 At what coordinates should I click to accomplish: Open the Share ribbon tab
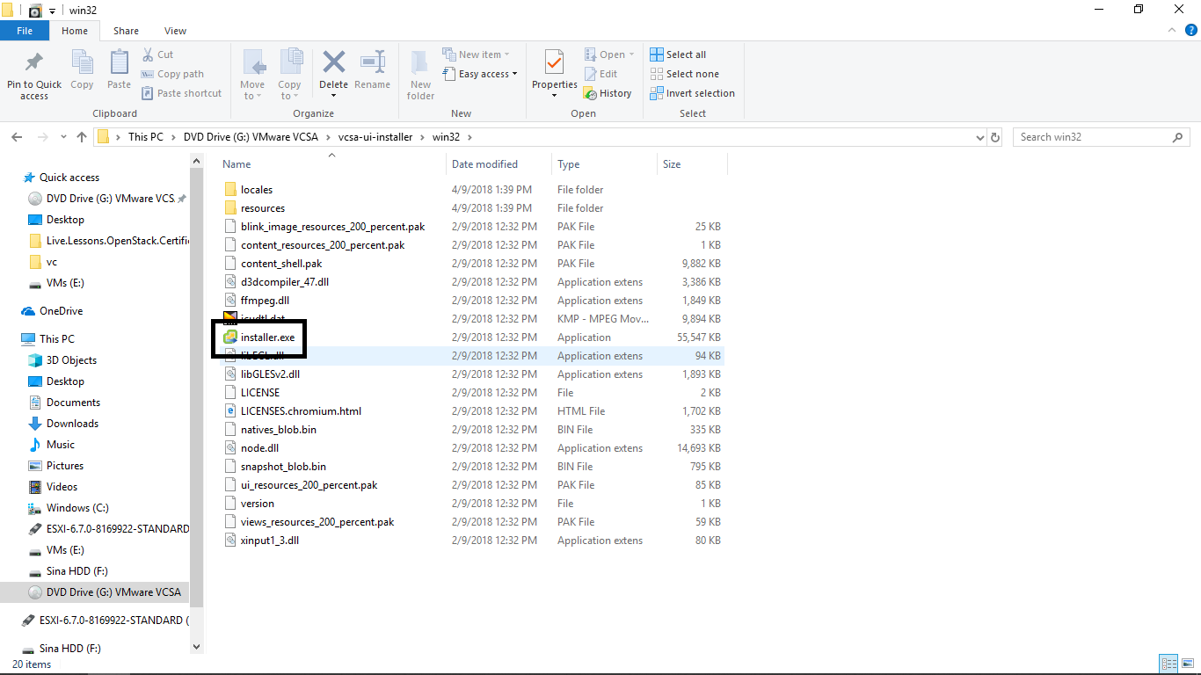[x=126, y=31]
